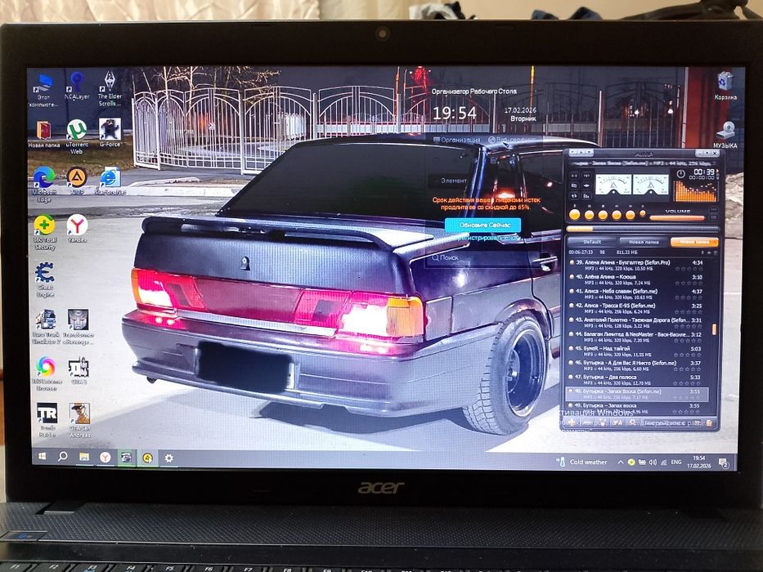Image resolution: width=763 pixels, height=572 pixels.
Task: Open the МУЗЫКА desktop shortcut
Action: point(725,135)
